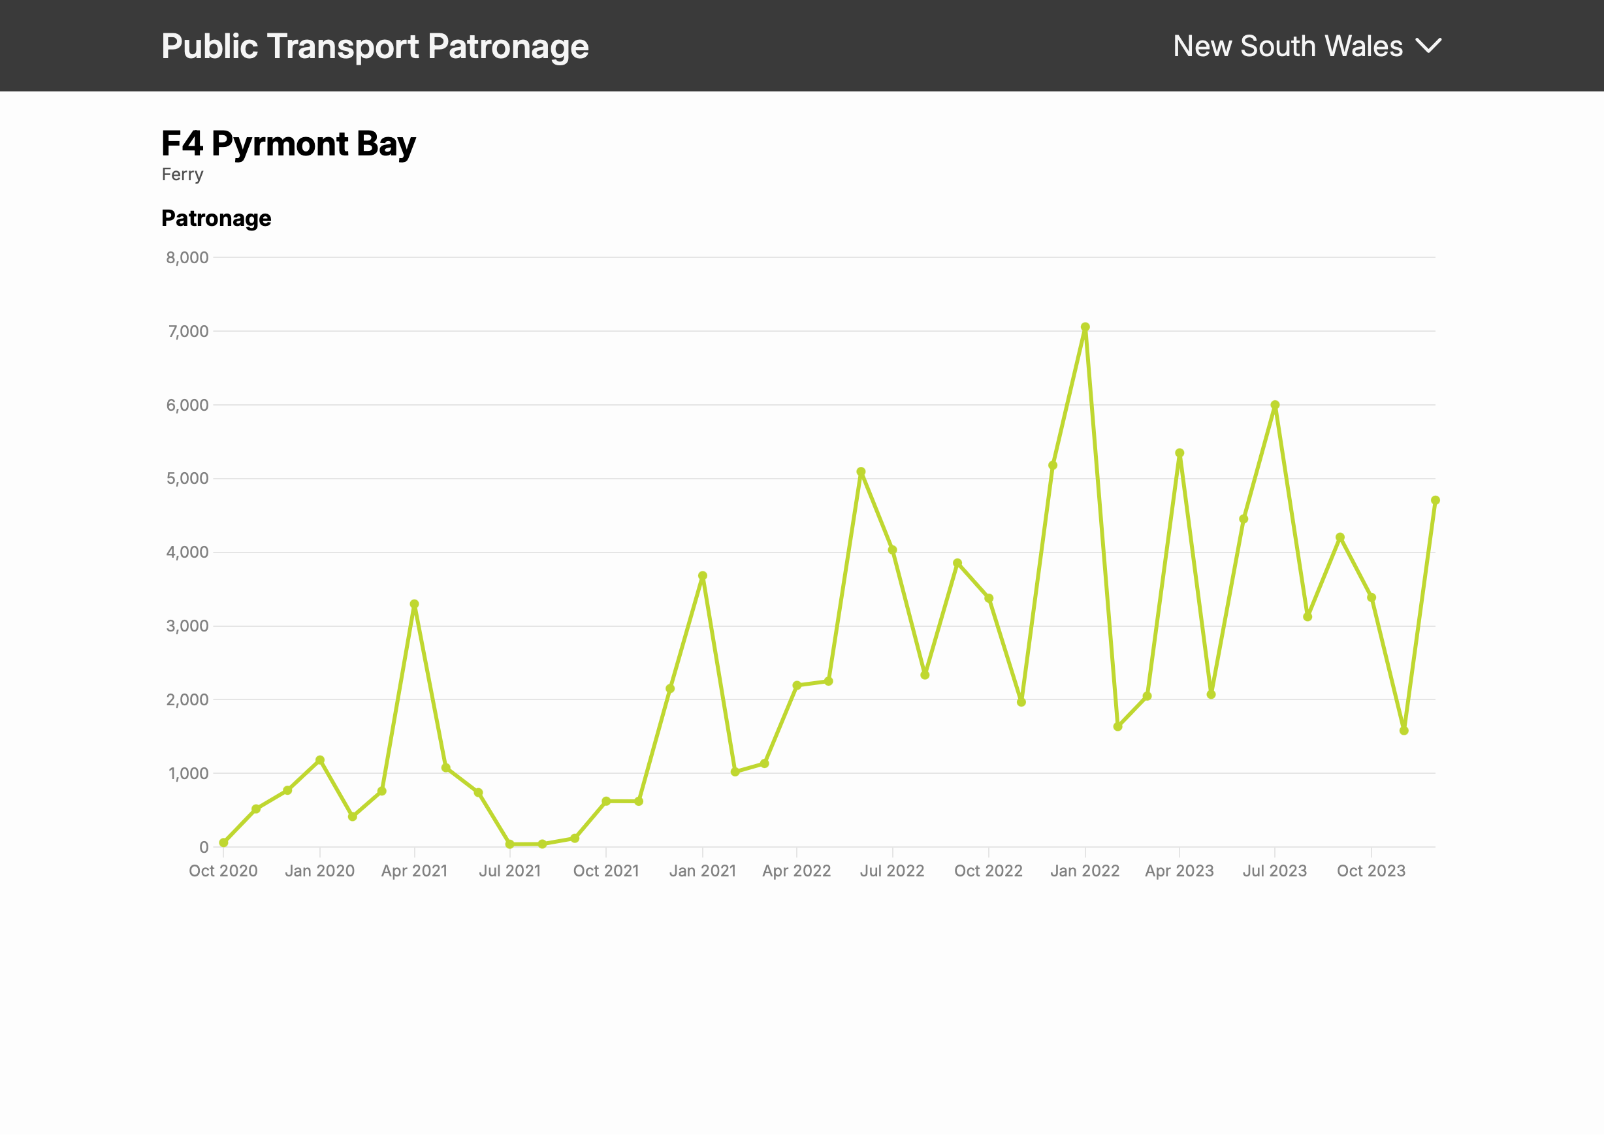
Task: Click the Jul 2021 lowest data point
Action: 510,844
